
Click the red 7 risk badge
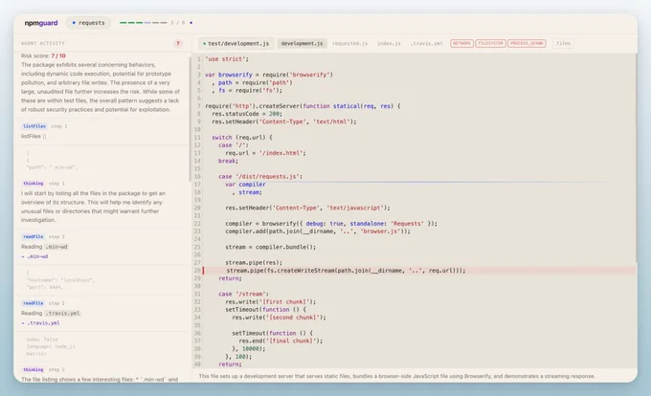(178, 43)
